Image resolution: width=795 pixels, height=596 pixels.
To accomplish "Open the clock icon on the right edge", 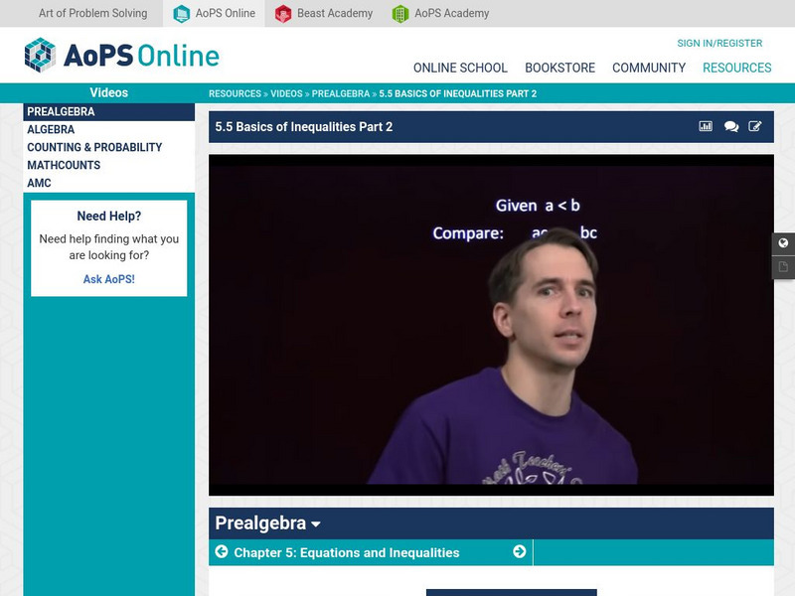I will click(x=785, y=241).
